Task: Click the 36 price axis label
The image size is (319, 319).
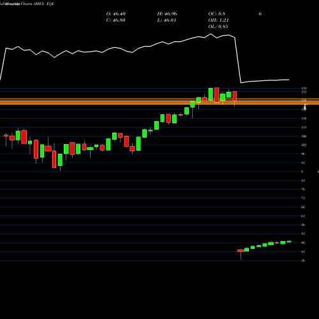Action: (303, 260)
